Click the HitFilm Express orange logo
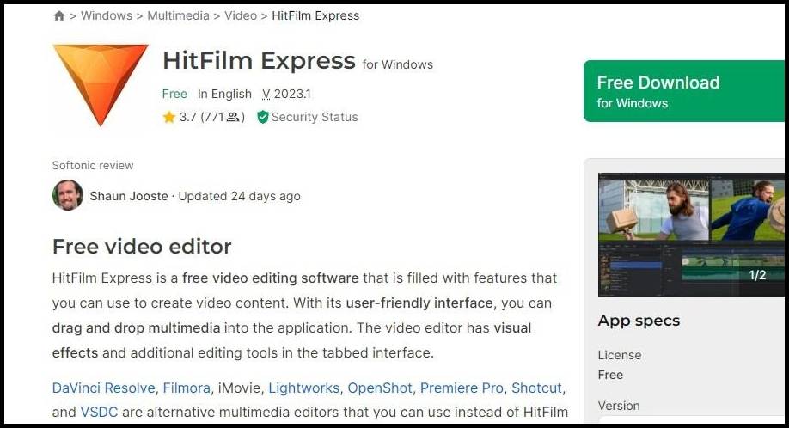Image resolution: width=789 pixels, height=428 pixels. point(100,83)
